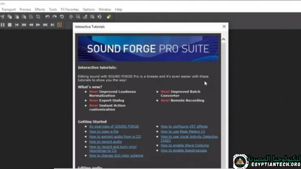The width and height of the screenshot is (301, 169).
Task: Open the Help menu
Action: tap(118, 9)
